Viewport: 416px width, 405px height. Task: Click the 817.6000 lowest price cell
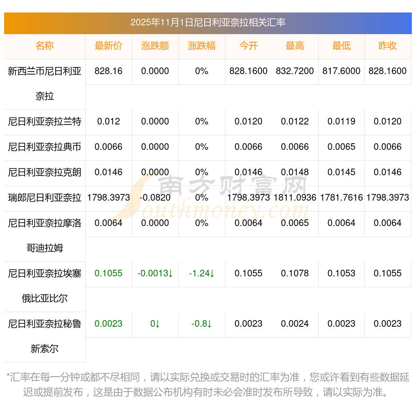(x=341, y=71)
